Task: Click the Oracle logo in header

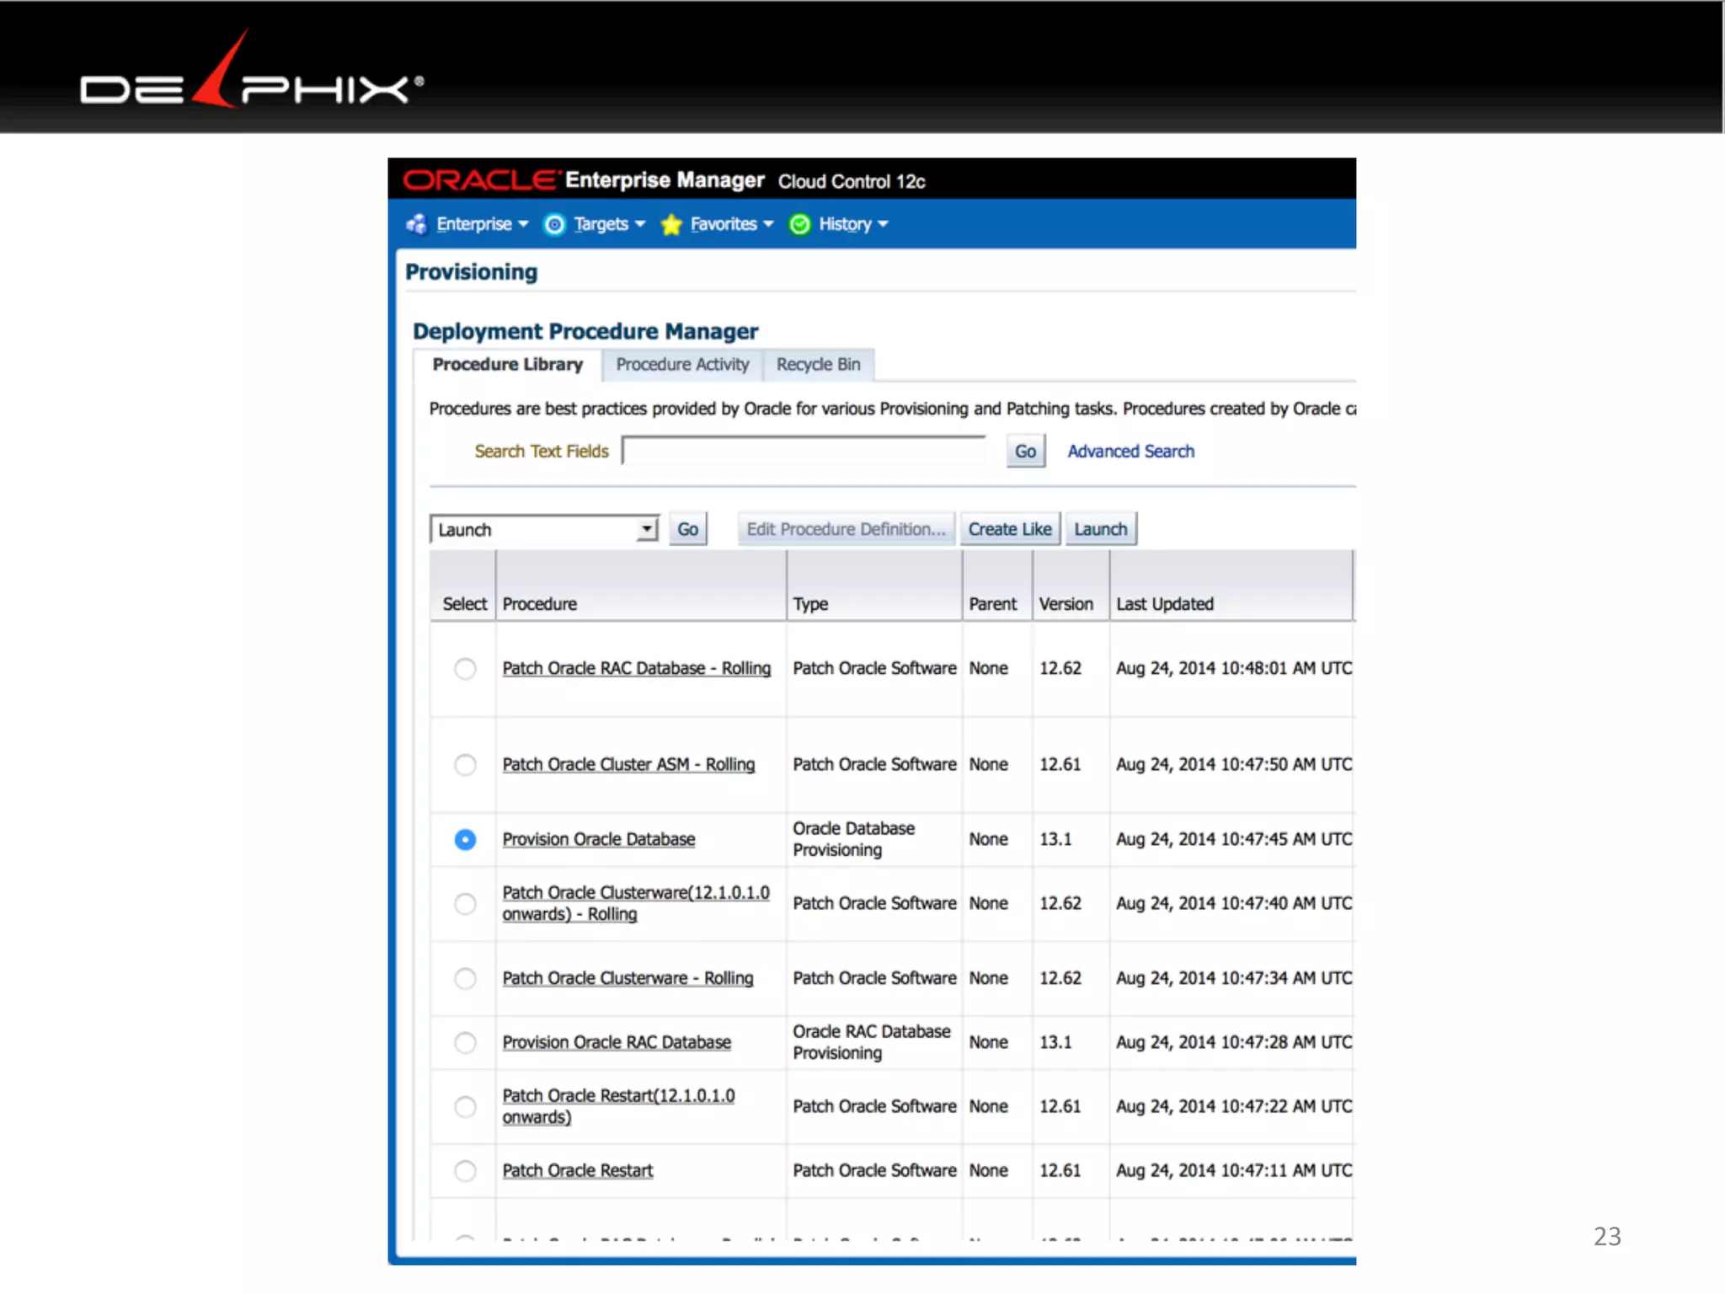Action: point(479,180)
